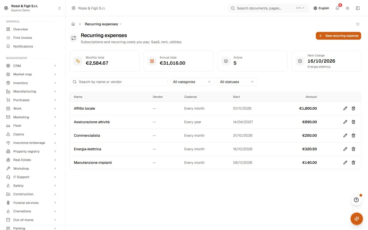Sort by the Amount column header
This screenshot has width=368, height=230.
(311, 97)
